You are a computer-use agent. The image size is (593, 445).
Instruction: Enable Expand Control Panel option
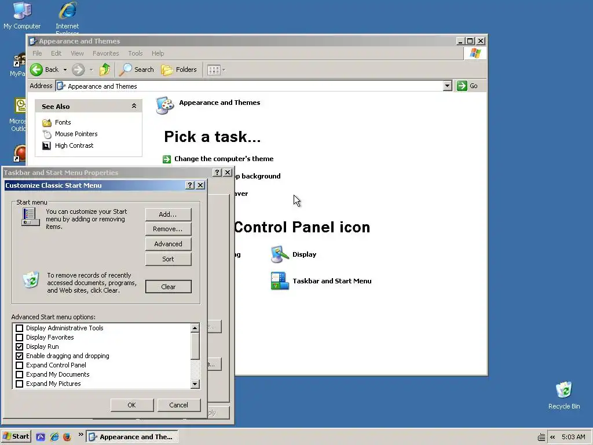19,365
